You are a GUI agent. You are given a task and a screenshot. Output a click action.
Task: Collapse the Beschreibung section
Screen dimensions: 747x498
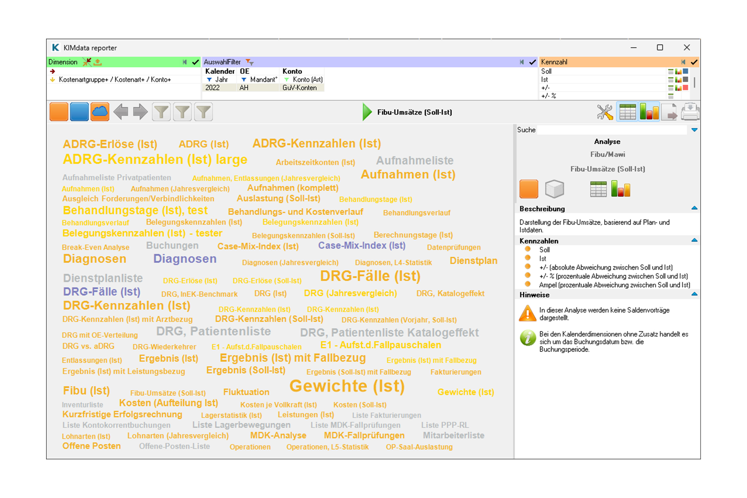694,208
